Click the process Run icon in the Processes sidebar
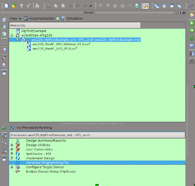 [4, 136]
